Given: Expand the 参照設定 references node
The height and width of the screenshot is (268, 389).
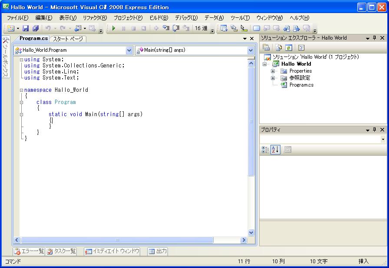Looking at the screenshot, I should click(273, 78).
